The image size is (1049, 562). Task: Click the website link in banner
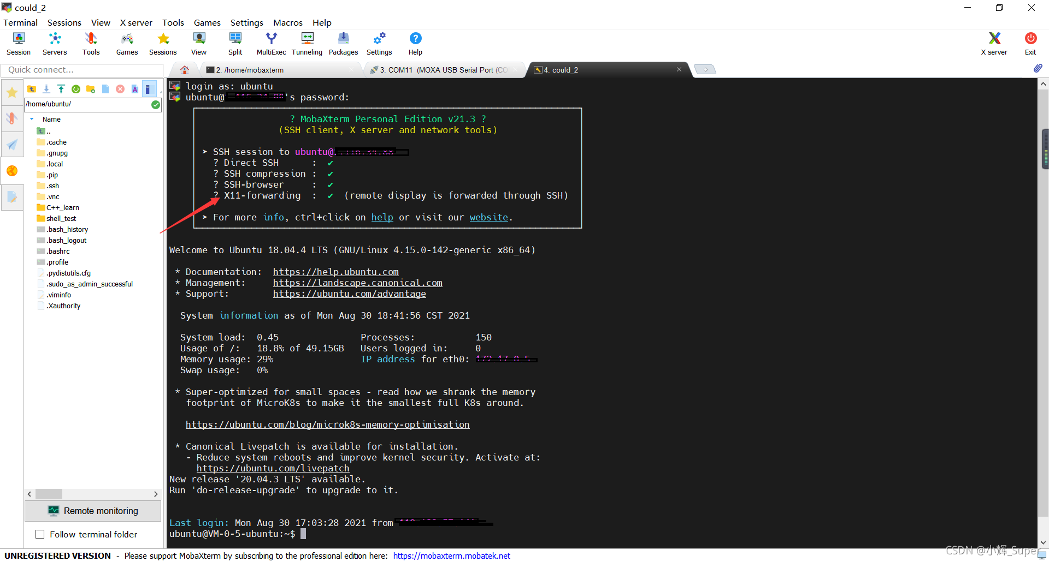pyautogui.click(x=488, y=217)
